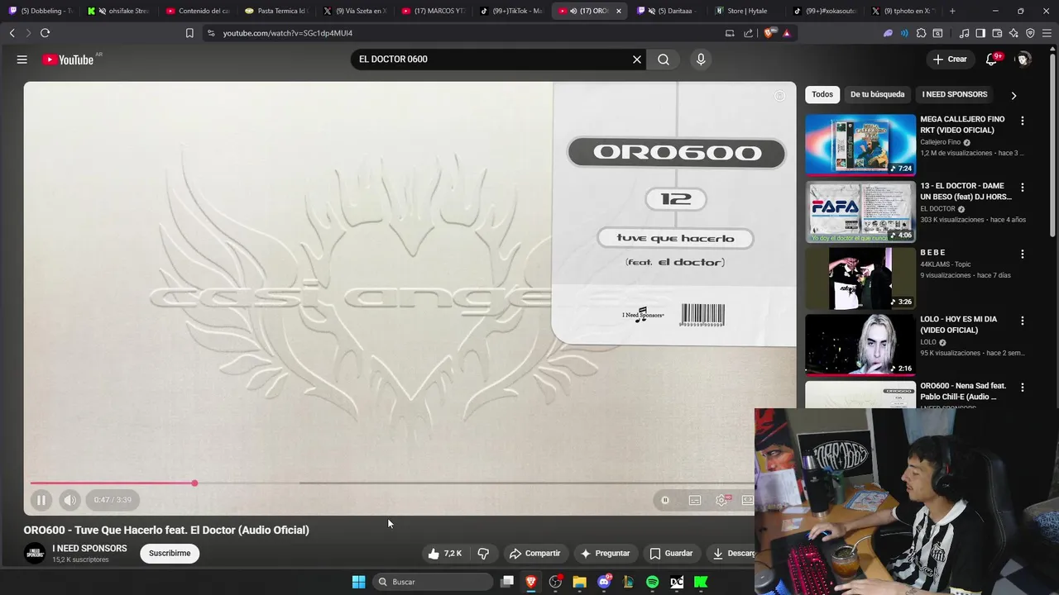Open player settings gear
Image resolution: width=1059 pixels, height=595 pixels.
pyautogui.click(x=721, y=500)
